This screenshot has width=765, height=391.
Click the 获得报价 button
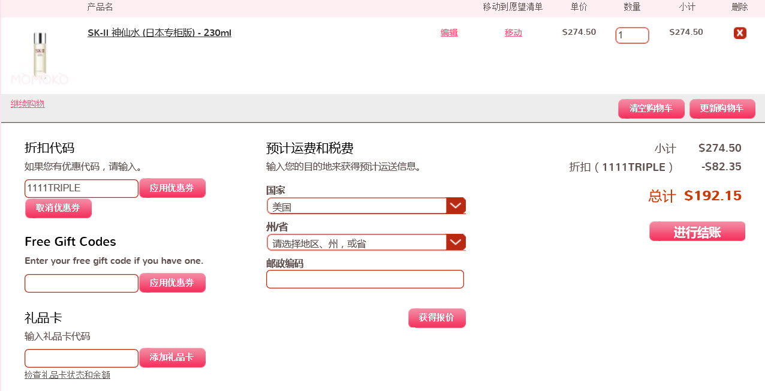tap(436, 318)
